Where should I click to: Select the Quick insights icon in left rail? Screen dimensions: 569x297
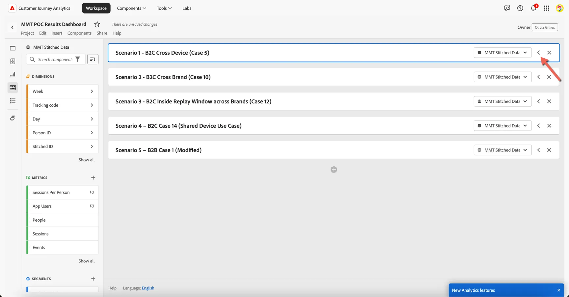13,61
